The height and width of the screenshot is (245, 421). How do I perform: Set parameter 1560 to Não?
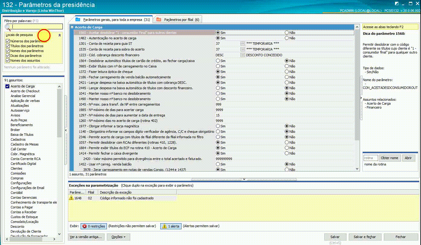287,33
